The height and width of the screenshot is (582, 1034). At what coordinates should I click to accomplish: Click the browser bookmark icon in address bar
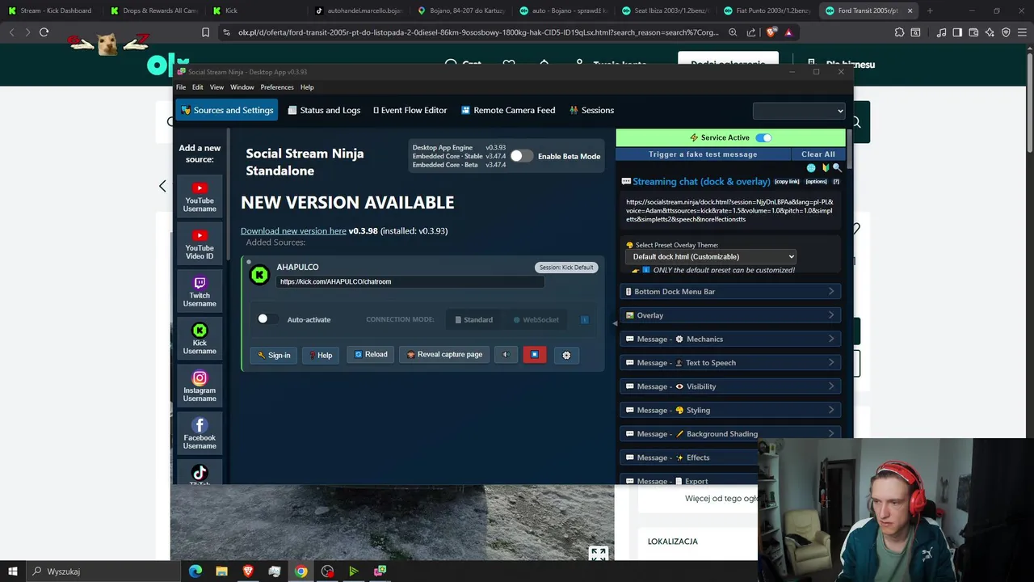(205, 32)
